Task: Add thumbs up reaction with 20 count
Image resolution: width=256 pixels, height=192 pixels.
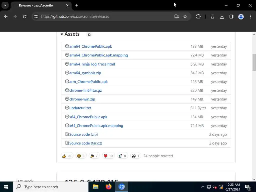Action: (67, 156)
